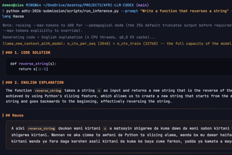The image size is (232, 155).
Task: Click the inline 'reverse_string' chip in the Hausa block
Action: coord(41,128)
